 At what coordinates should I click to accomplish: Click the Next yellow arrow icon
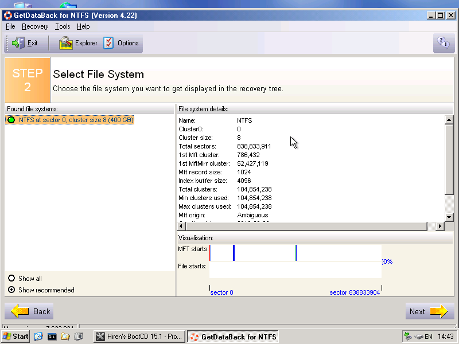(x=439, y=311)
